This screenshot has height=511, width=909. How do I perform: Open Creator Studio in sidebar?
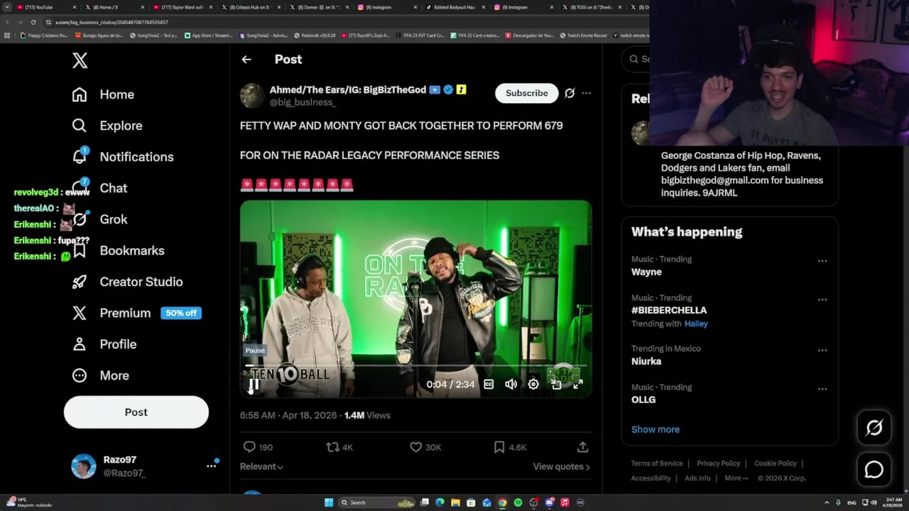pyautogui.click(x=128, y=282)
